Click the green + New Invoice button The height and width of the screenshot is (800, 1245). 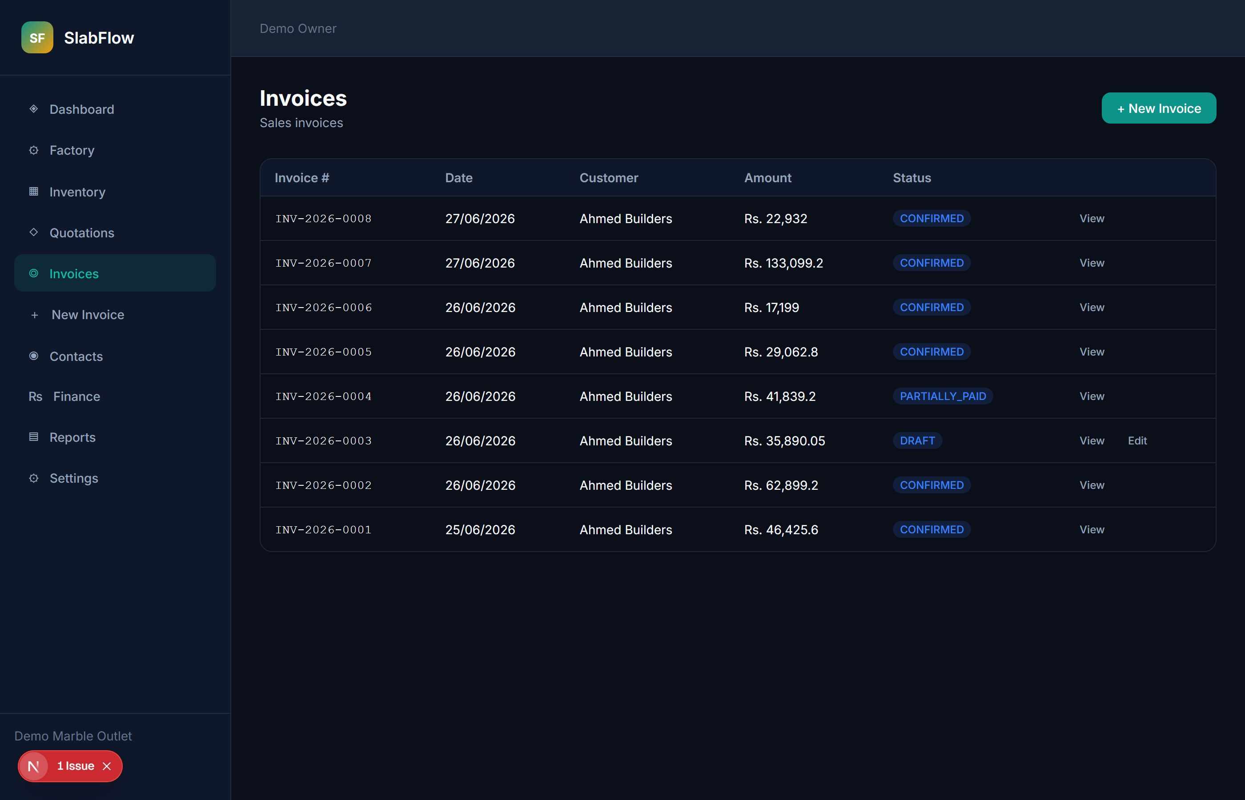pos(1159,108)
